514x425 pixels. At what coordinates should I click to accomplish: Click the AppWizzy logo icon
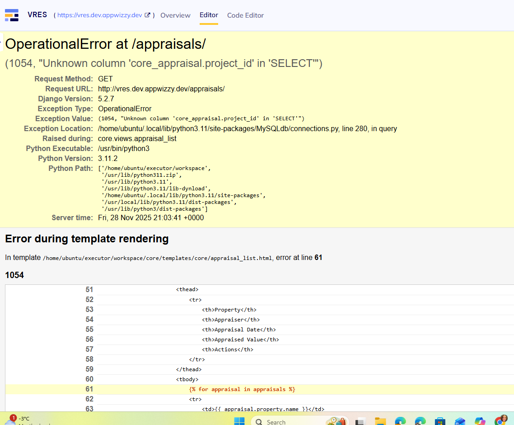click(x=12, y=15)
